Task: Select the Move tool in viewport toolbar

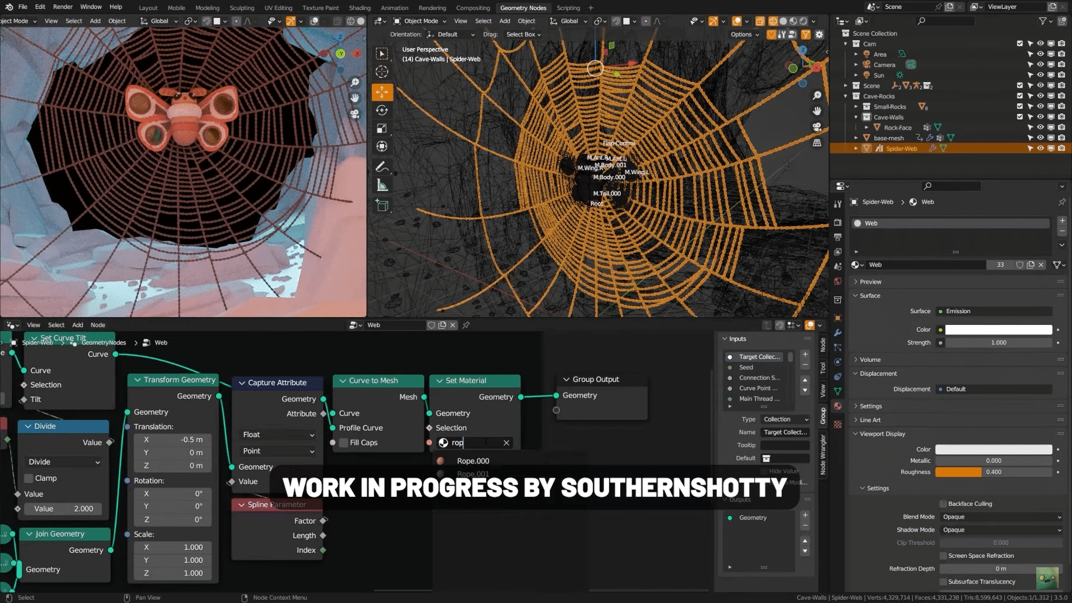Action: [382, 92]
